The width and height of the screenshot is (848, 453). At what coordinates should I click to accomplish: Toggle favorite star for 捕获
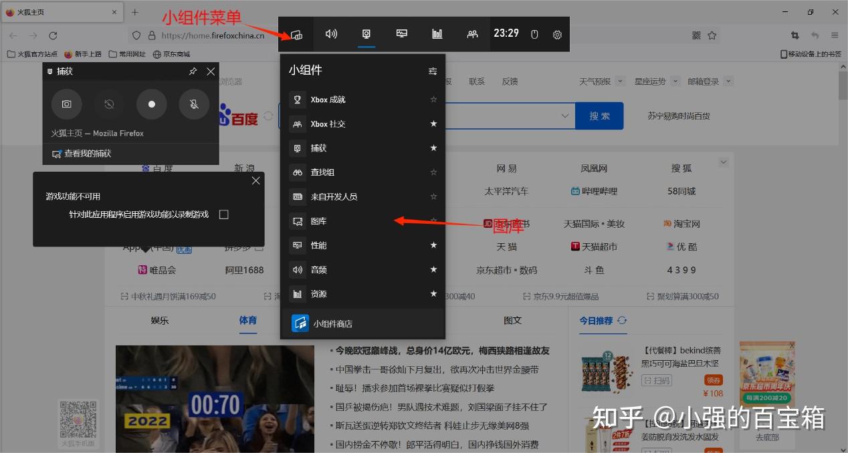[x=433, y=148]
